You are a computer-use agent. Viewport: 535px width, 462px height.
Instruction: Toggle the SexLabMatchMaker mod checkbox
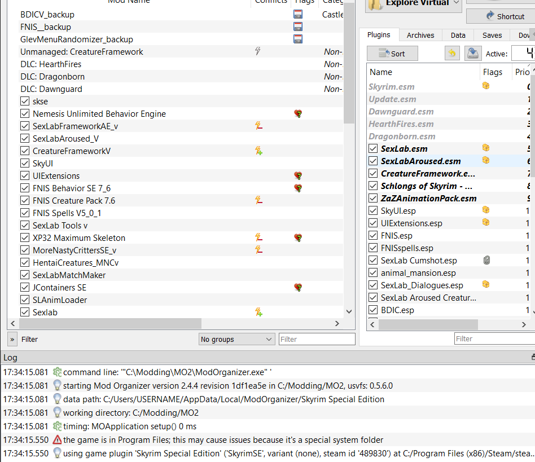(x=25, y=275)
